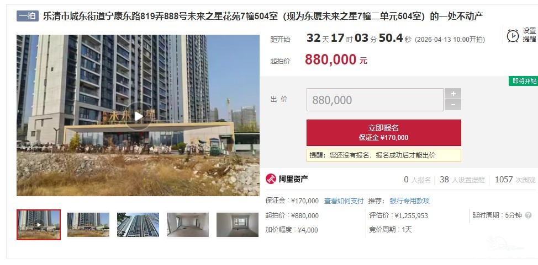Click the minus button to lower bid
538x265 pixels.
pyautogui.click(x=453, y=105)
